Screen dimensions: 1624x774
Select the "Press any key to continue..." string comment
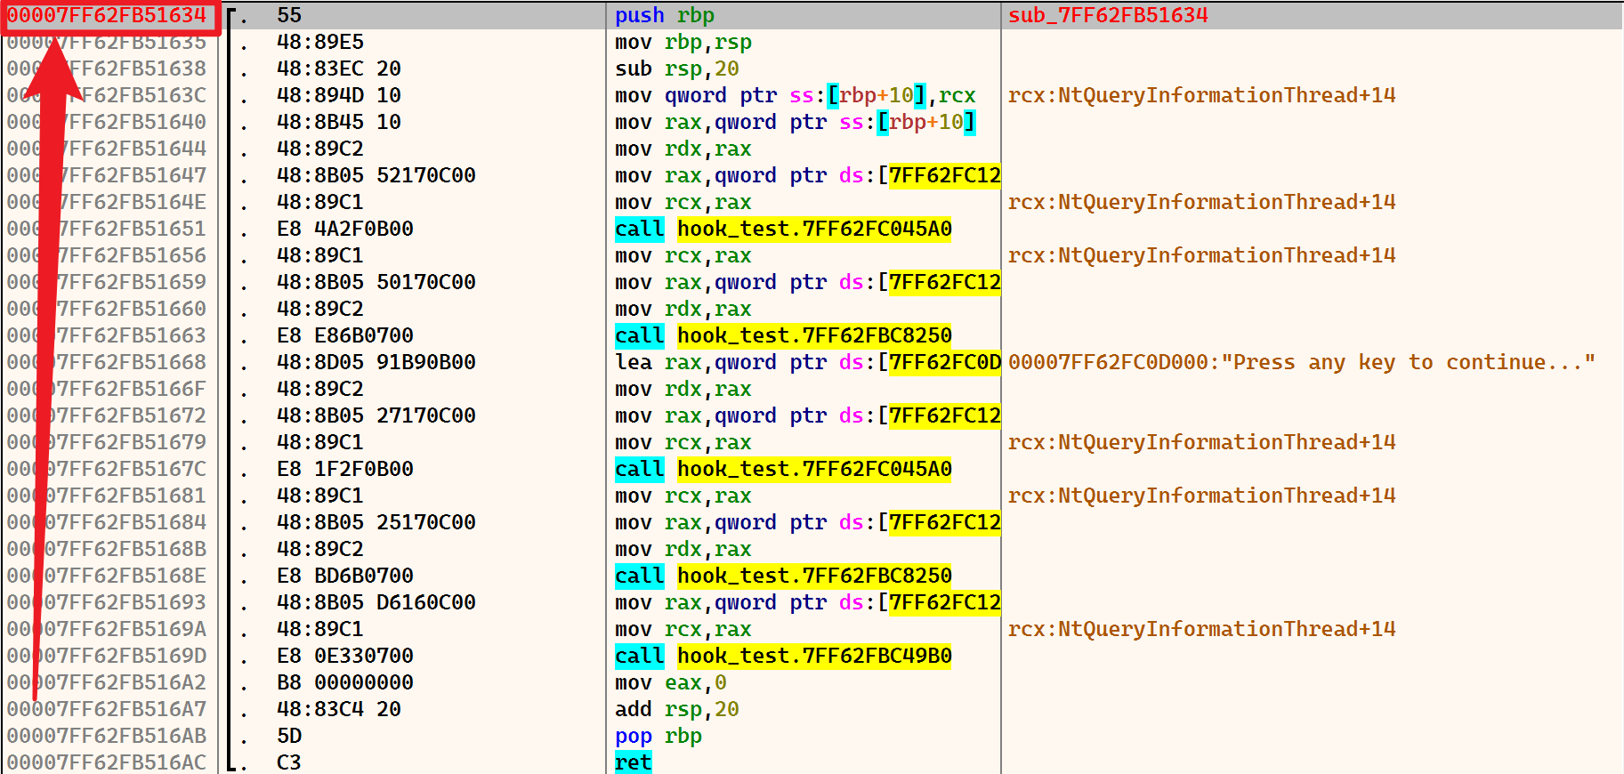tap(1302, 363)
